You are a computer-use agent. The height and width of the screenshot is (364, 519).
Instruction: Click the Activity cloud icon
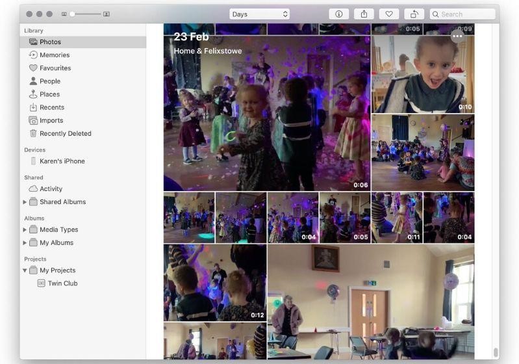pyautogui.click(x=33, y=188)
